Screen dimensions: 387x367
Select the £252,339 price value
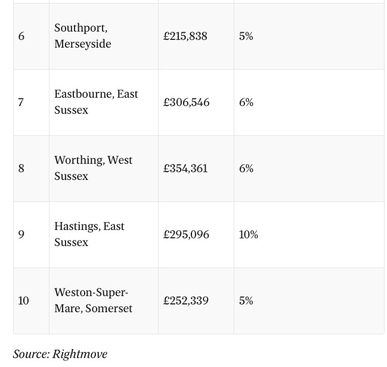pyautogui.click(x=186, y=301)
